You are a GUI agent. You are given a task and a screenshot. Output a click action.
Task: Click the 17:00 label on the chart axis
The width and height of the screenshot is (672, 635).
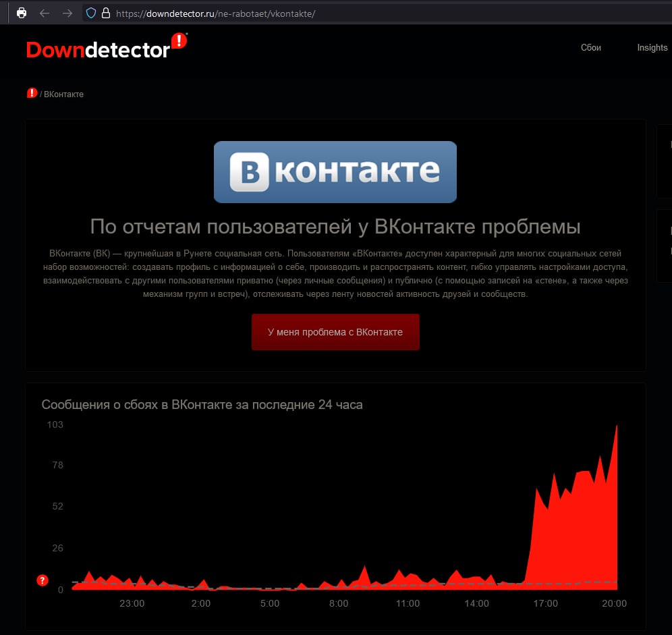(x=545, y=603)
